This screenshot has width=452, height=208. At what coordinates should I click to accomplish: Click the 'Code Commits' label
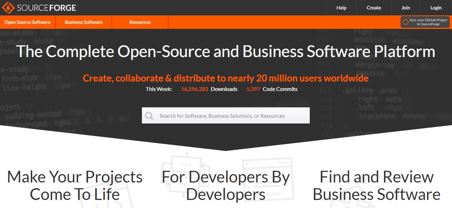(280, 89)
